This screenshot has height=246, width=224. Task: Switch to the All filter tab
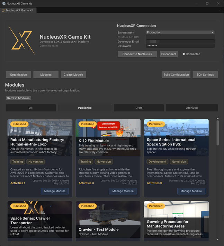[x=31, y=108]
